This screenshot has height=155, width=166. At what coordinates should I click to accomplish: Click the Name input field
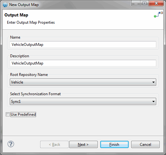(x=83, y=45)
